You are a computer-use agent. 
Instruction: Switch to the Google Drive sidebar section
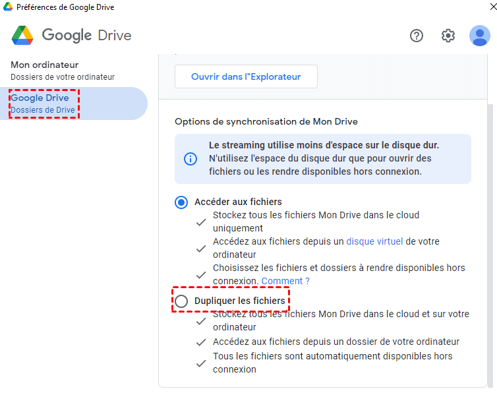tap(74, 104)
